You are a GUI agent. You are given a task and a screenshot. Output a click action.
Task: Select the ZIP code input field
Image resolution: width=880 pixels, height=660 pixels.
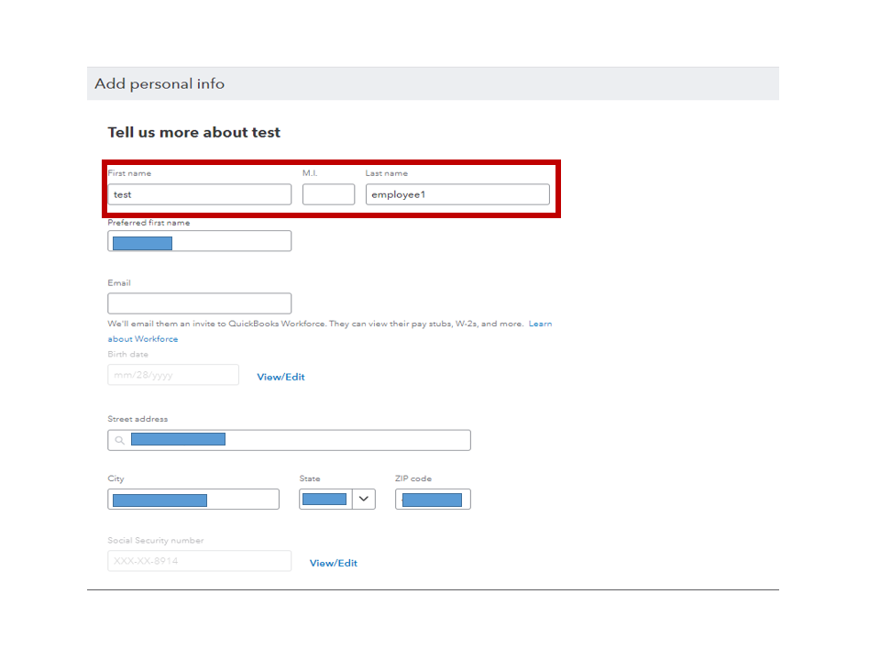click(x=433, y=499)
